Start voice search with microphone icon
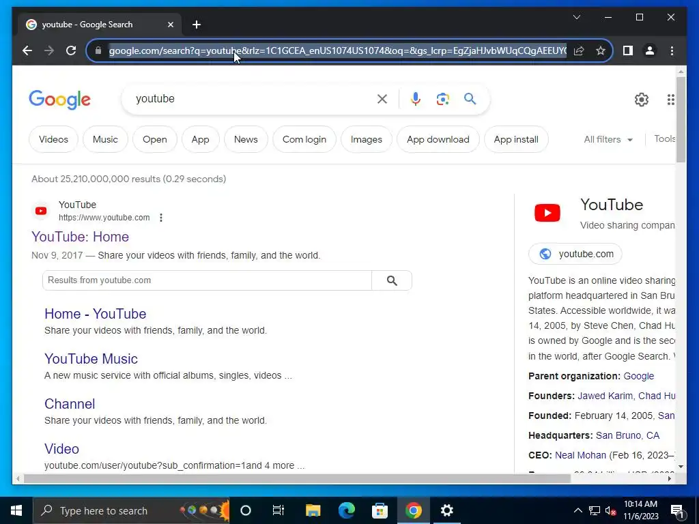This screenshot has height=524, width=699. (416, 99)
